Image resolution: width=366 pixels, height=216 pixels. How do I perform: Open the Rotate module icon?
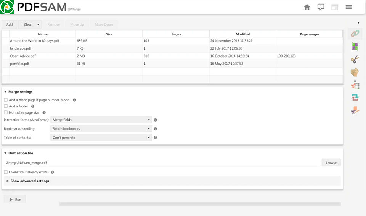pos(355,97)
